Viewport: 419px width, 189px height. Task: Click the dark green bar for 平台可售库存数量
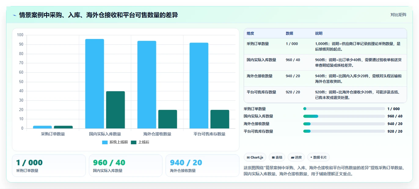click(x=220, y=119)
